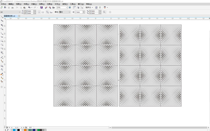This screenshot has height=131, width=210.
Task: Open the File menu
Action: coord(3,4)
